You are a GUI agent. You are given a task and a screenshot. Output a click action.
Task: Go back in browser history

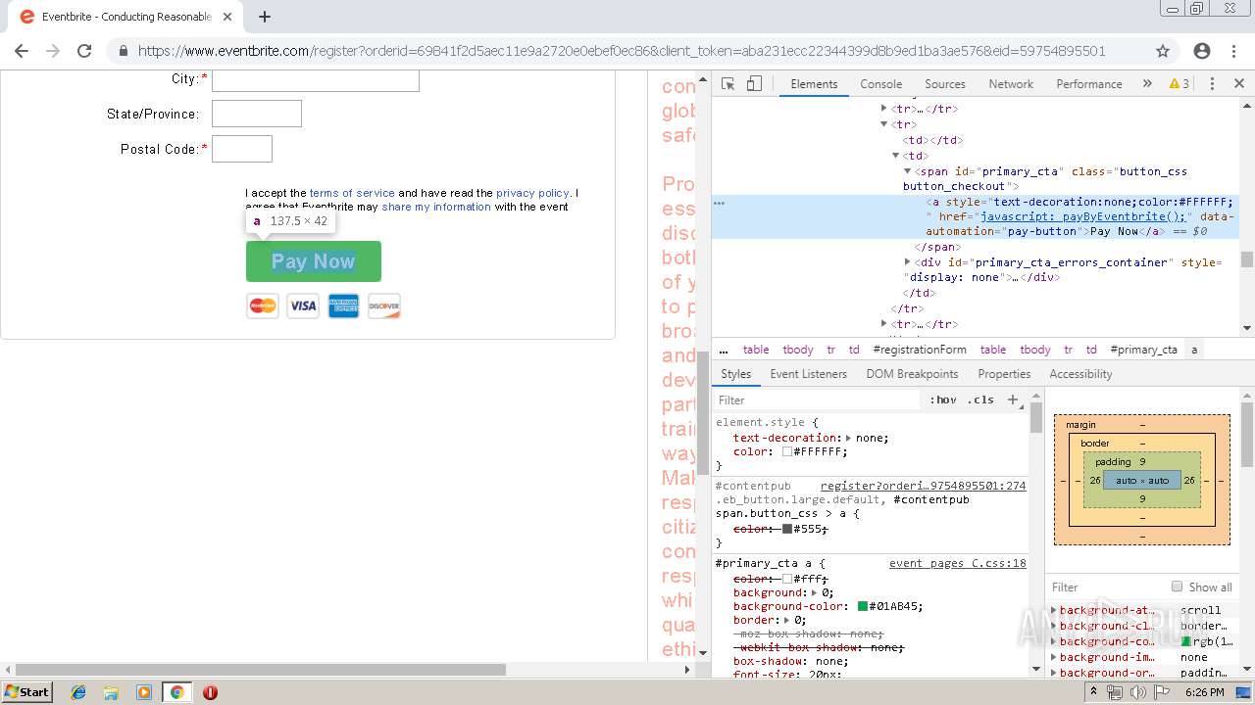[22, 51]
